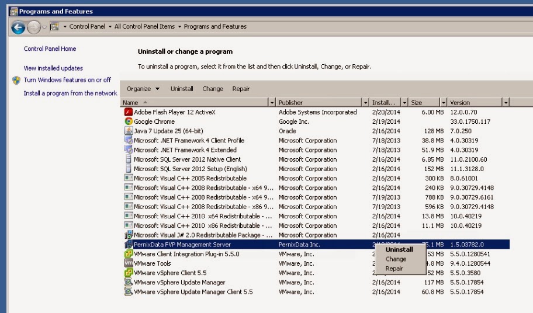Screen dimensions: 533x313
Task: Click the Control Panel icon in address bar
Action: click(54, 26)
